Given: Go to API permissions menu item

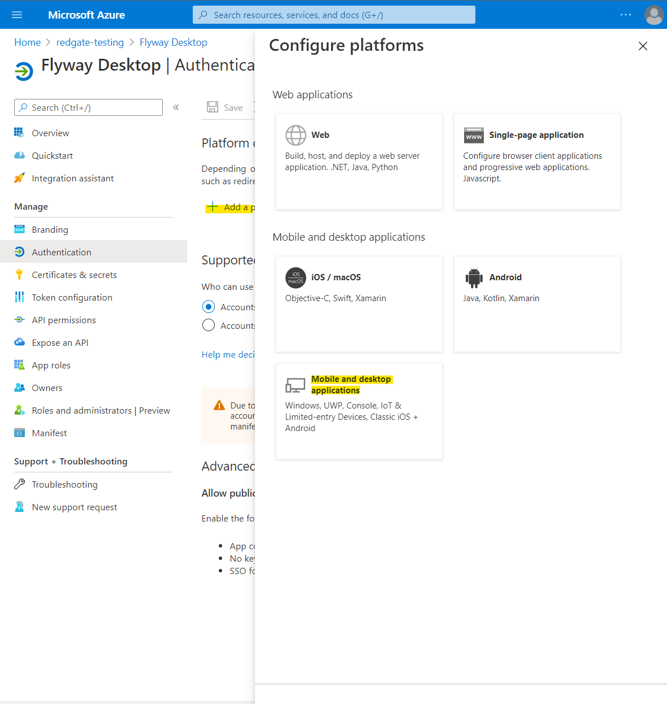Looking at the screenshot, I should [64, 320].
